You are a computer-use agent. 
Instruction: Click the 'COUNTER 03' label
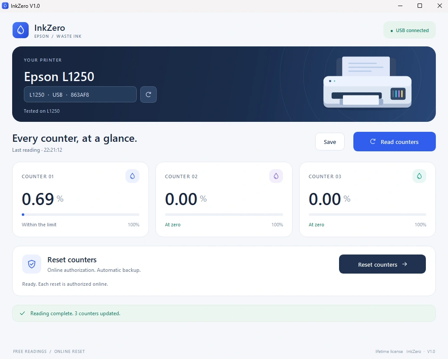coord(325,176)
